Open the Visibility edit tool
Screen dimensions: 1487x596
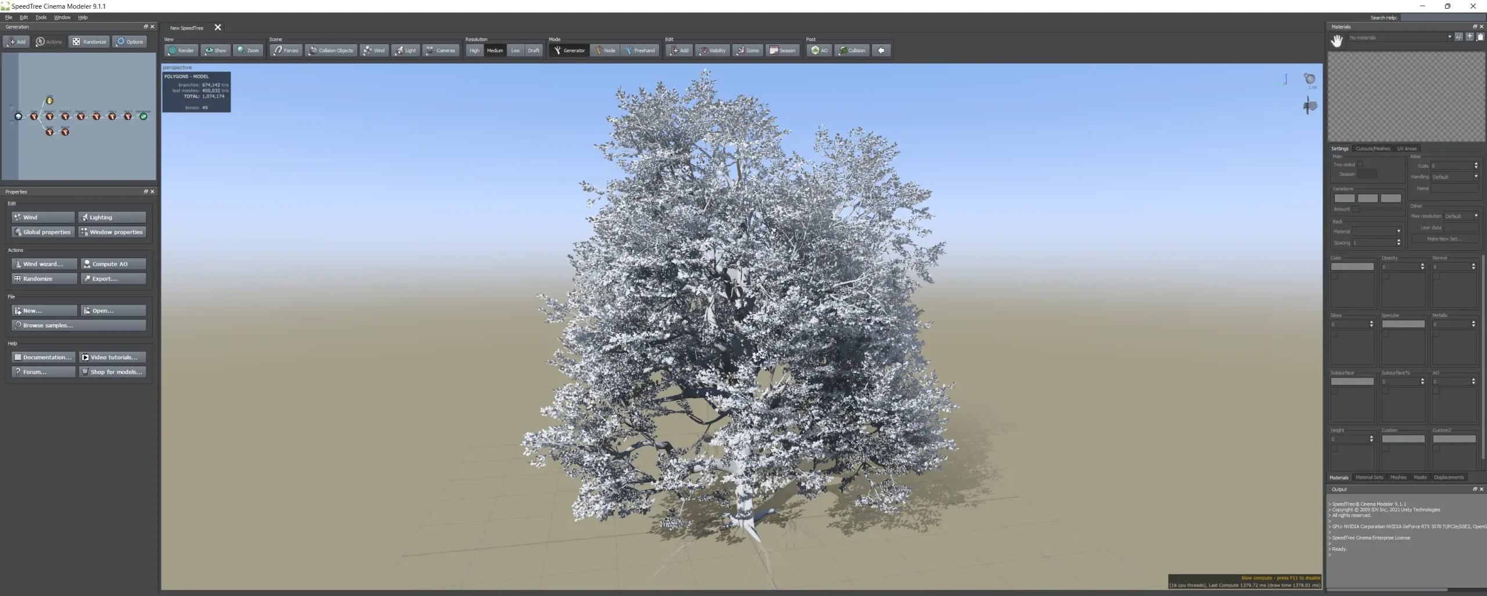[x=712, y=50]
